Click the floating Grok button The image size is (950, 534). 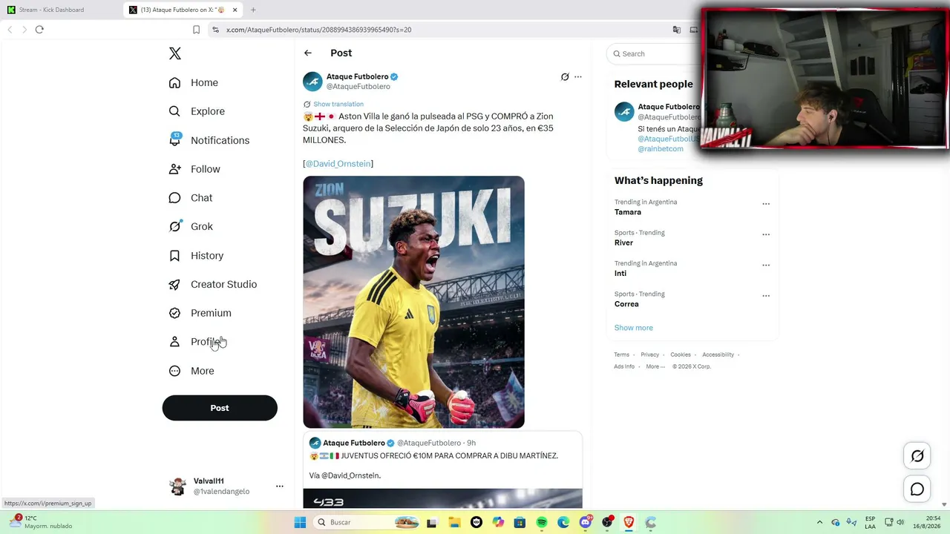(x=917, y=457)
